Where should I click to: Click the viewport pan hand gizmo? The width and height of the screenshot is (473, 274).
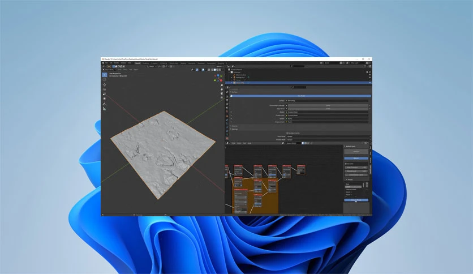pyautogui.click(x=222, y=89)
